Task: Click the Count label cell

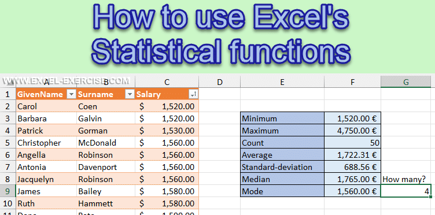Action: tap(282, 143)
